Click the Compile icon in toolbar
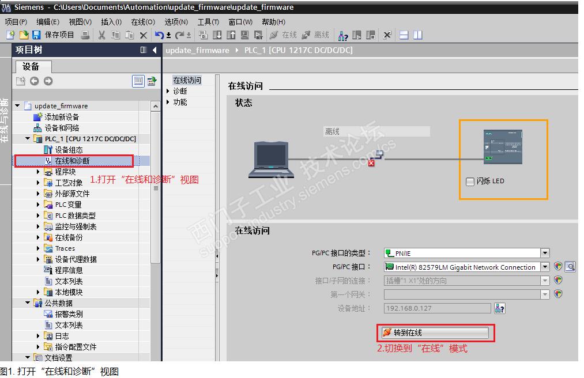584x378 pixels. coord(203,35)
